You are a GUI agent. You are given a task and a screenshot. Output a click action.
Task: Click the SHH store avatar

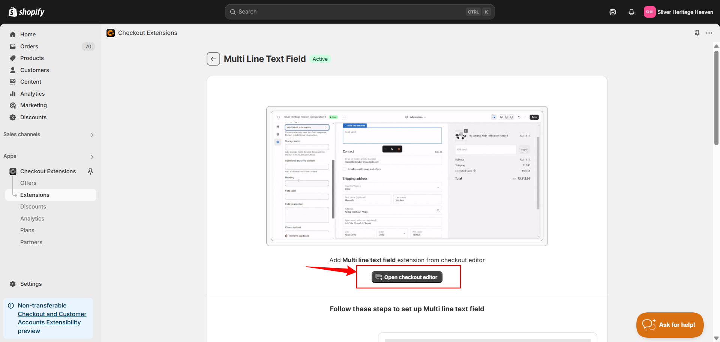click(x=649, y=12)
